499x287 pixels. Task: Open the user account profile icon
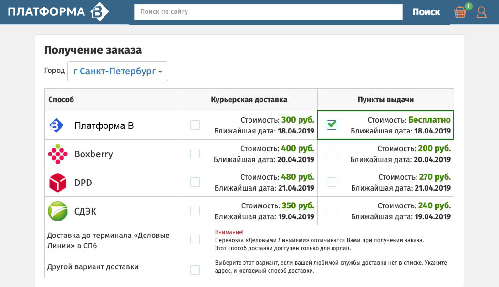(481, 12)
